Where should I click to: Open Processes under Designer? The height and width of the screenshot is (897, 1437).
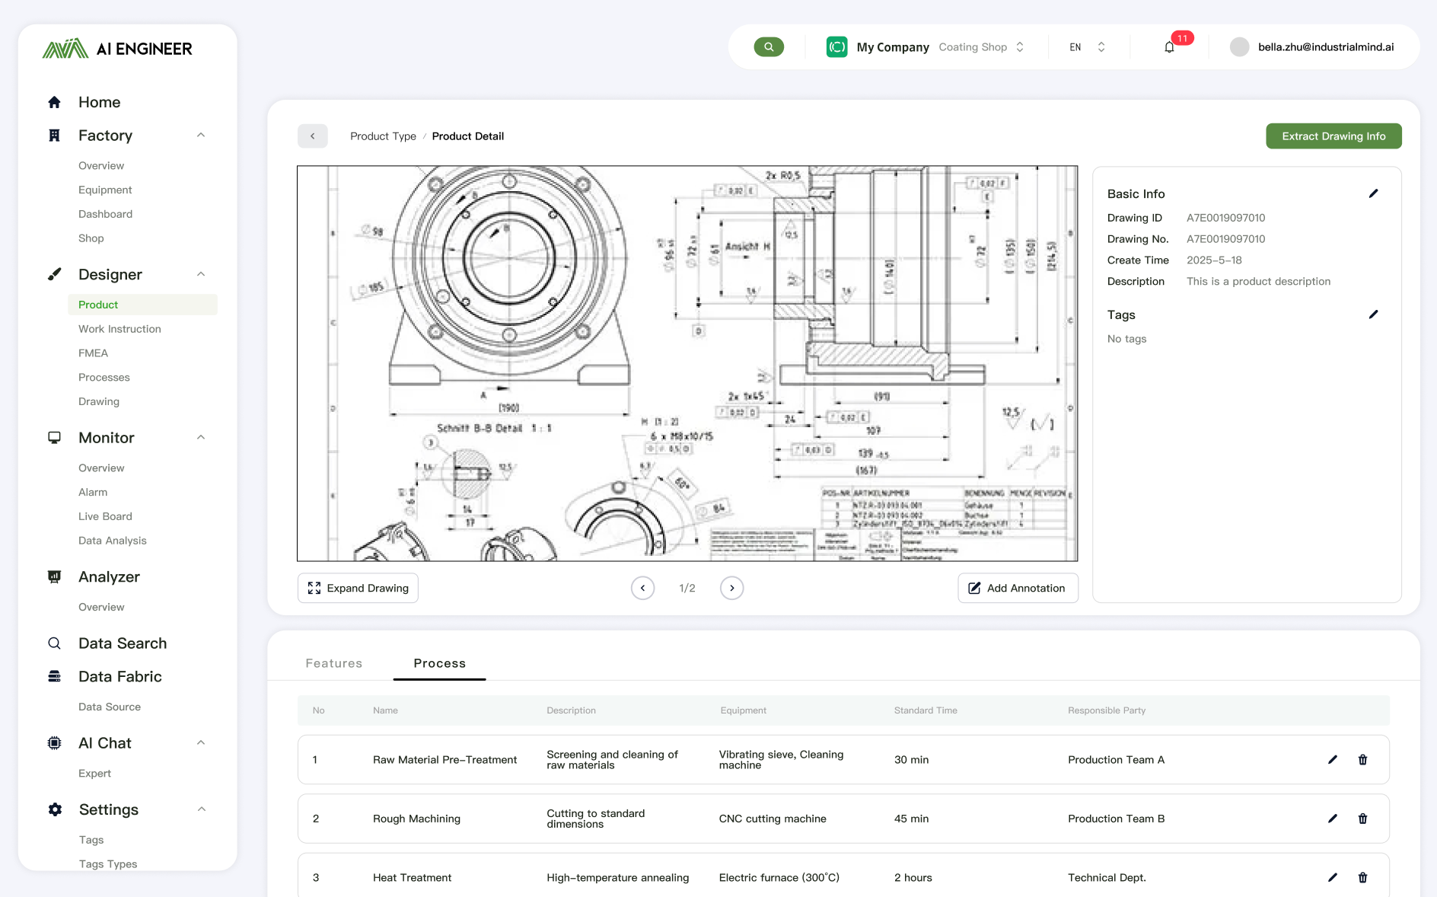(x=104, y=378)
